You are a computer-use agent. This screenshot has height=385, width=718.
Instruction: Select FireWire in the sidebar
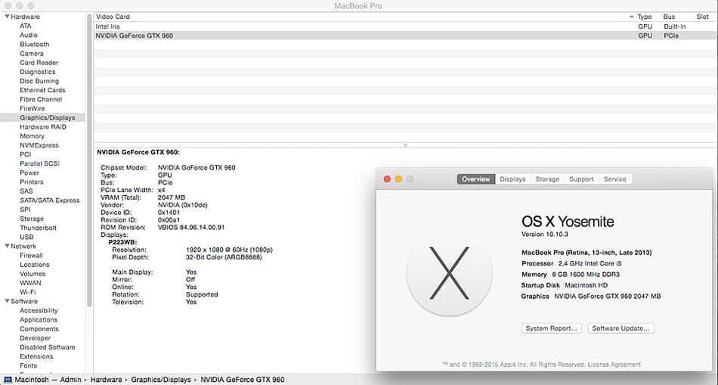click(x=32, y=108)
